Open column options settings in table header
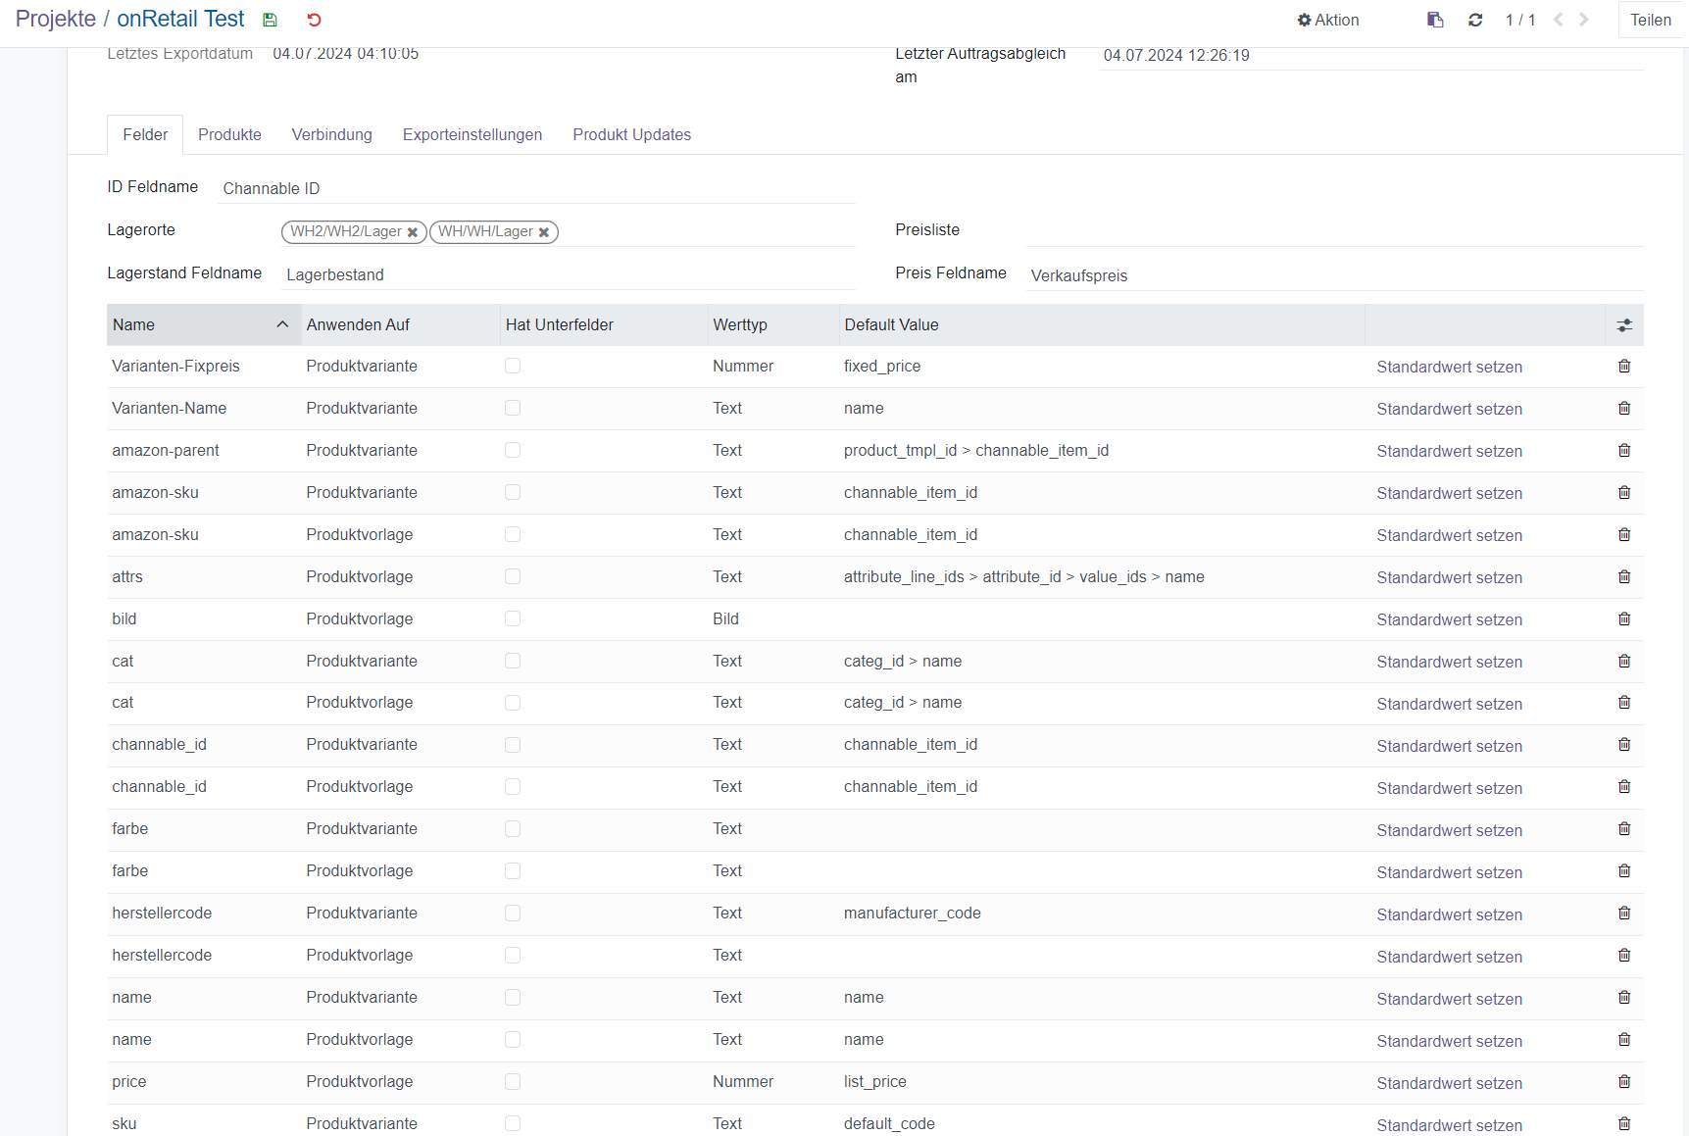 pos(1624,325)
